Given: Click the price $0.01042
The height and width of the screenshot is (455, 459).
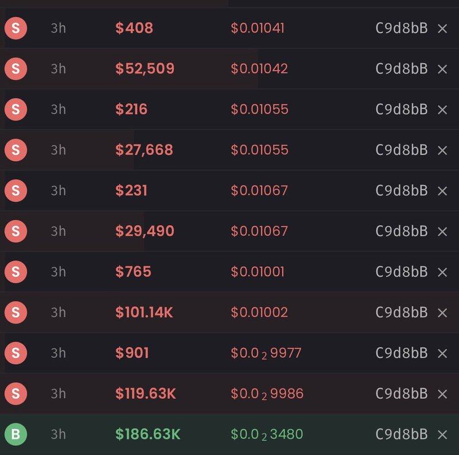Looking at the screenshot, I should pos(259,69).
